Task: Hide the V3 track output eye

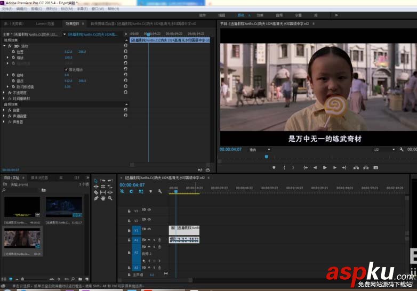Action: tap(149, 210)
